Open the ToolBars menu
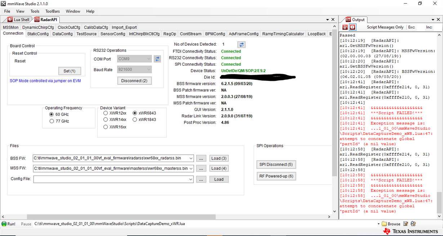Image resolution: width=443 pixels, height=236 pixels. pos(53,11)
